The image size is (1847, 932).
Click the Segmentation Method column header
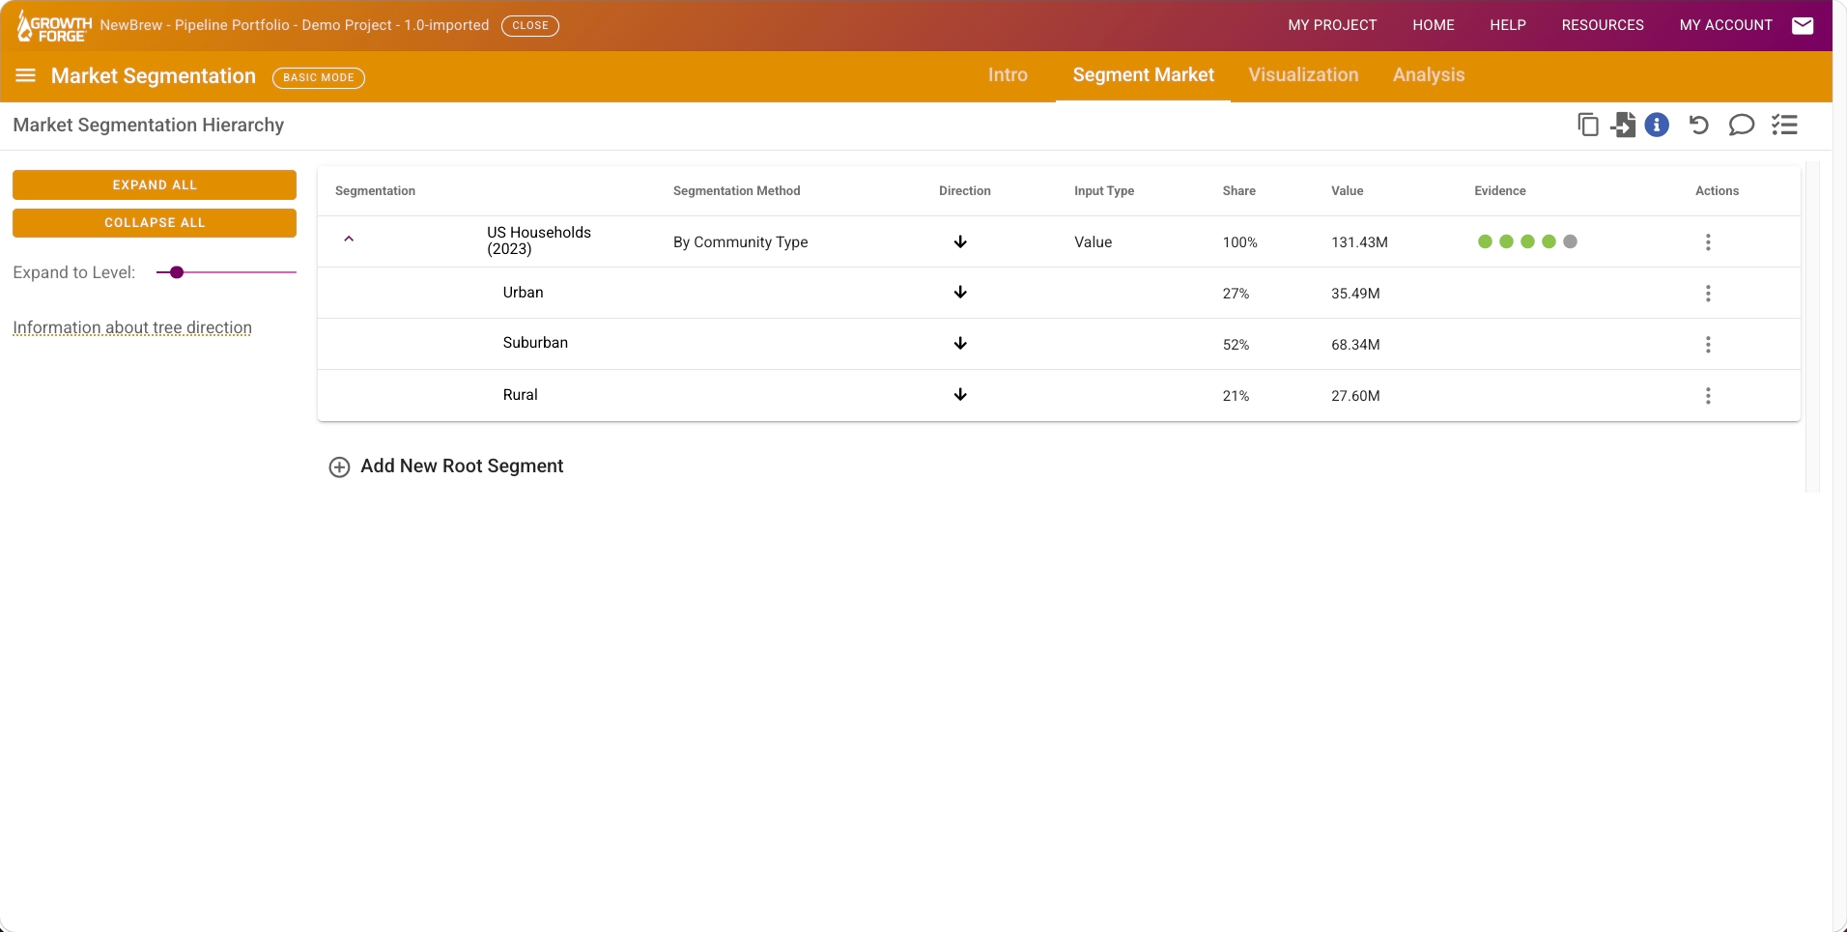click(x=737, y=191)
